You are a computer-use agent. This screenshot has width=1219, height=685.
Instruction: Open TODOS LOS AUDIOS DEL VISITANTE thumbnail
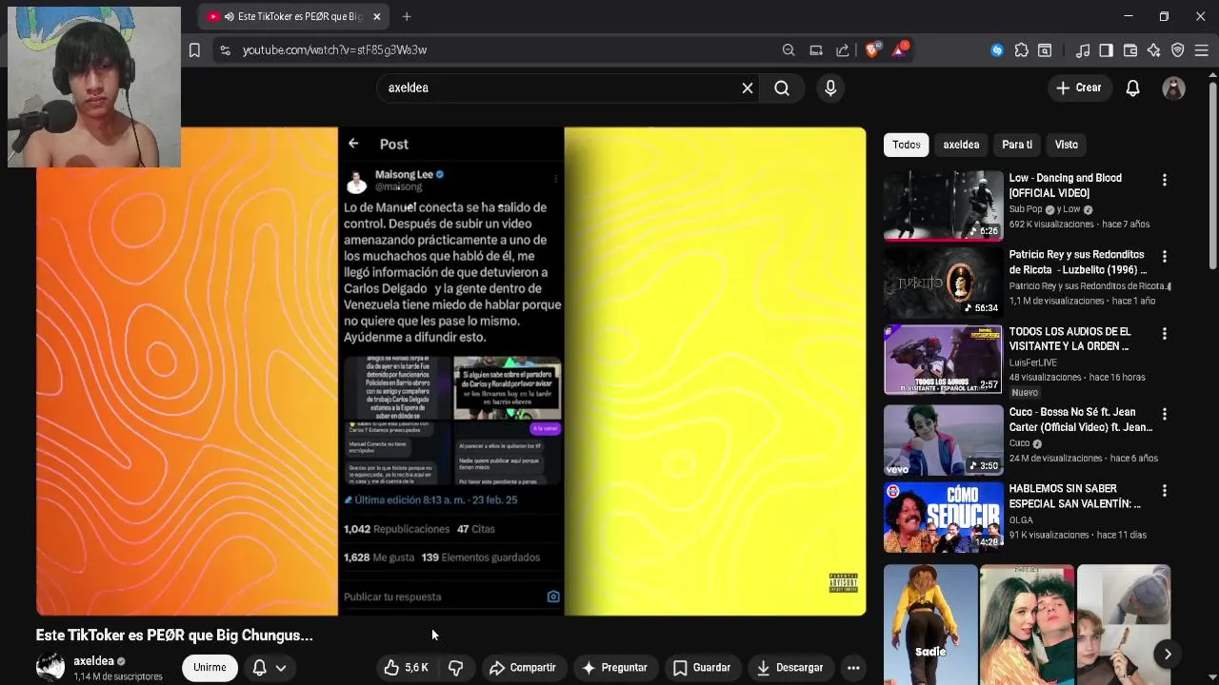(x=943, y=360)
